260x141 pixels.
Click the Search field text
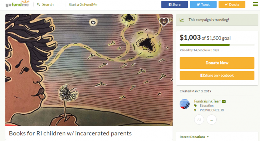point(48,4)
